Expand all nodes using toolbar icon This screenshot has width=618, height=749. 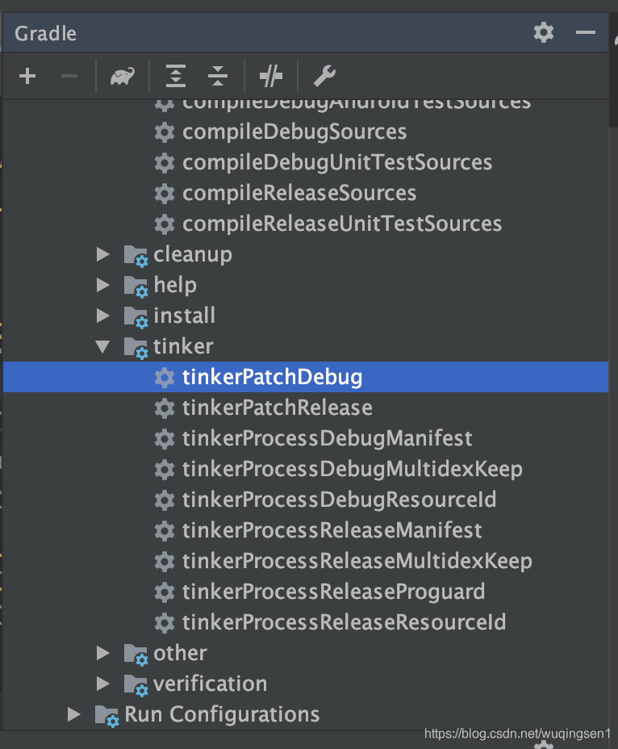175,76
